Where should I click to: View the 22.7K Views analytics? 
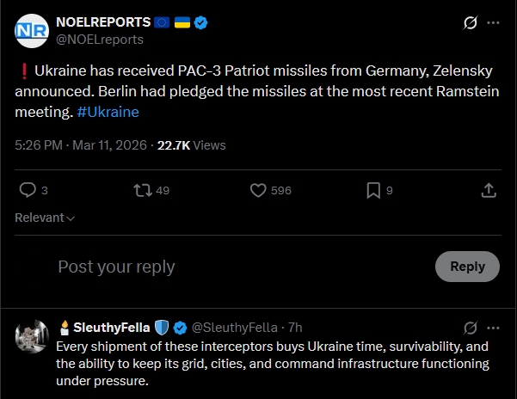(191, 145)
